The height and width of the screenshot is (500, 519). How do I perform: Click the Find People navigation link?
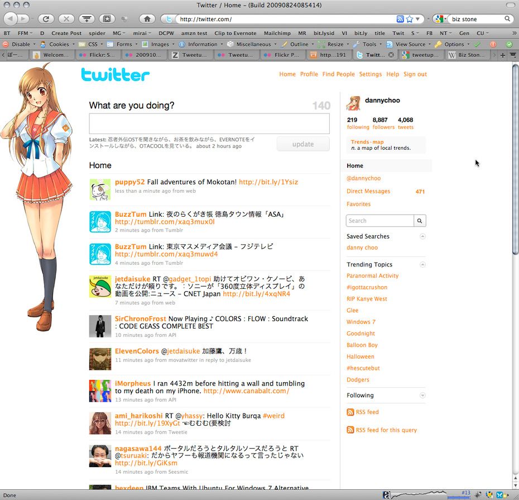(x=338, y=74)
